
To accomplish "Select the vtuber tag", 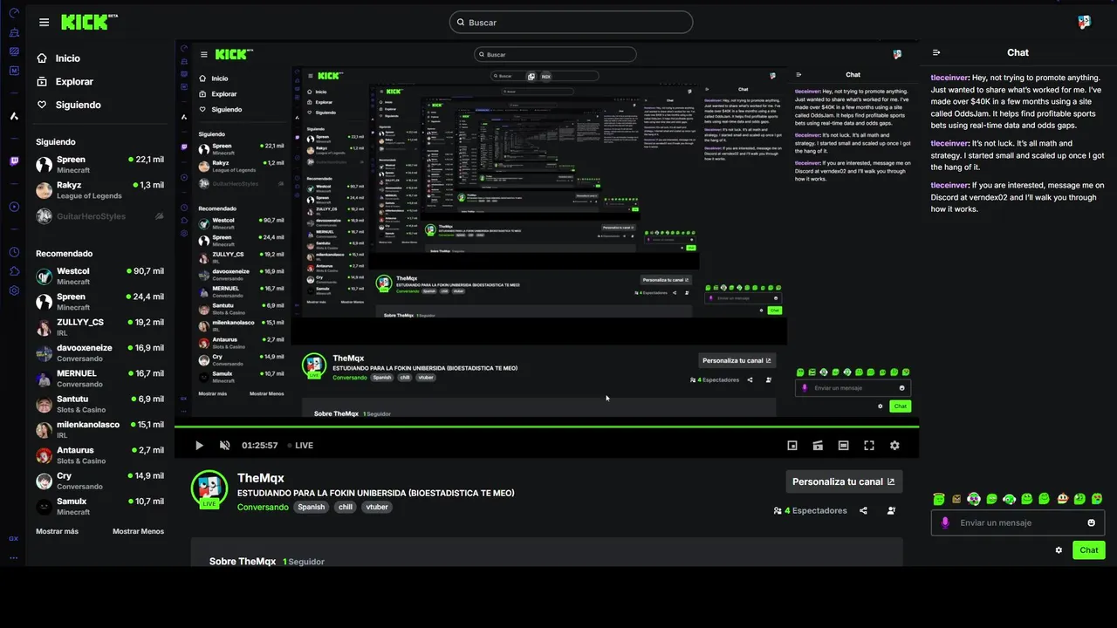I will click(377, 507).
